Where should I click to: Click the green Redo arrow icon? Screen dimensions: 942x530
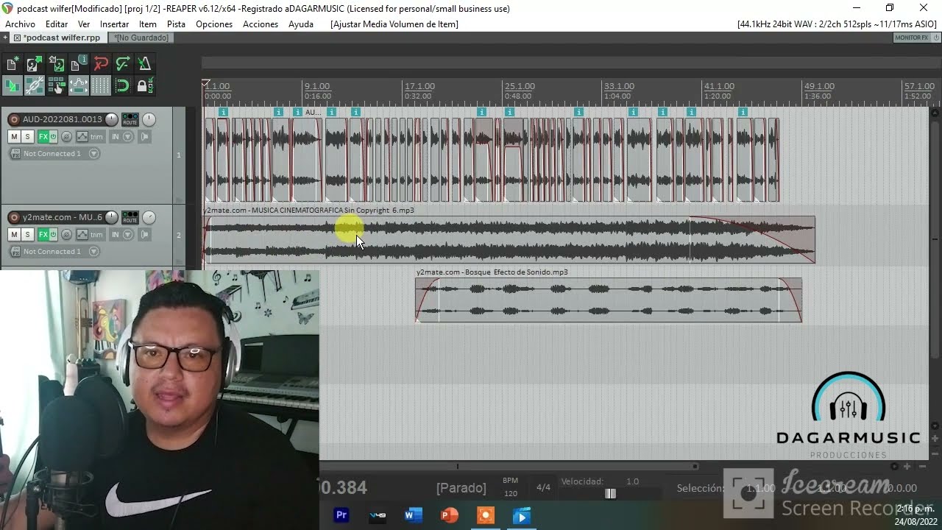click(123, 64)
